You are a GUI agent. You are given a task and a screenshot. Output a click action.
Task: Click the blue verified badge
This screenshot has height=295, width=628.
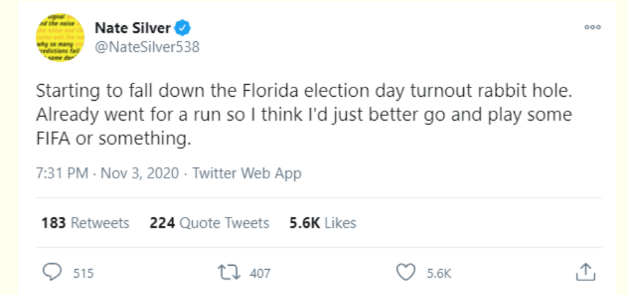(183, 29)
